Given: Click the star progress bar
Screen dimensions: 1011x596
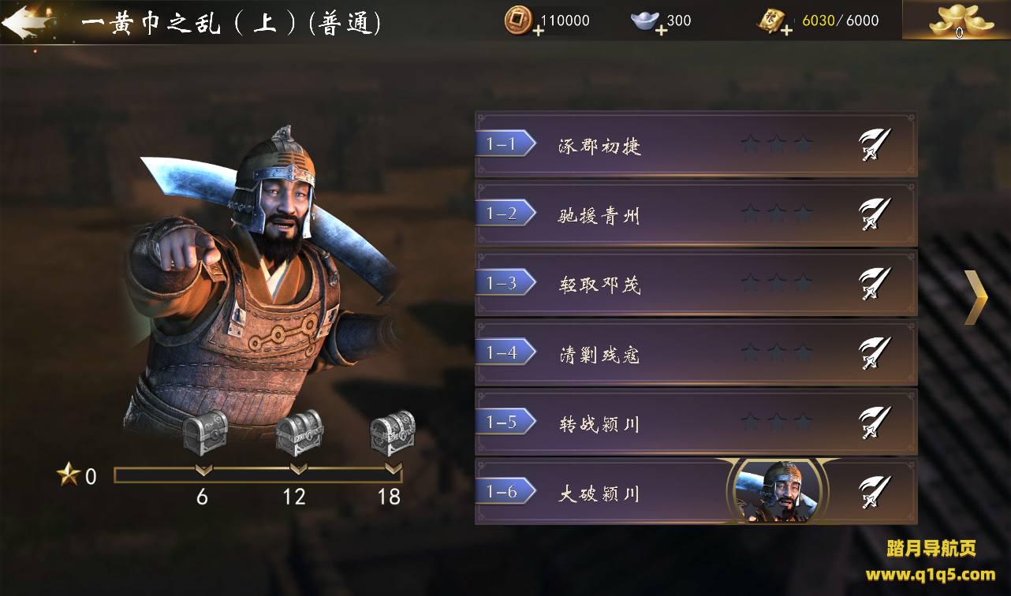Looking at the screenshot, I should point(258,475).
